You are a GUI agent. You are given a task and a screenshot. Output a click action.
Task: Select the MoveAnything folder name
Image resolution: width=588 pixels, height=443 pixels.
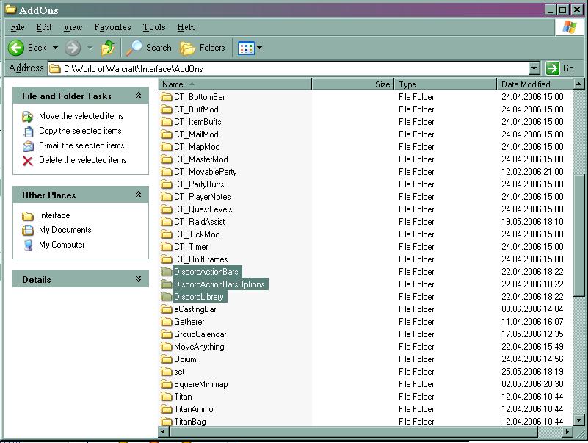pos(199,347)
